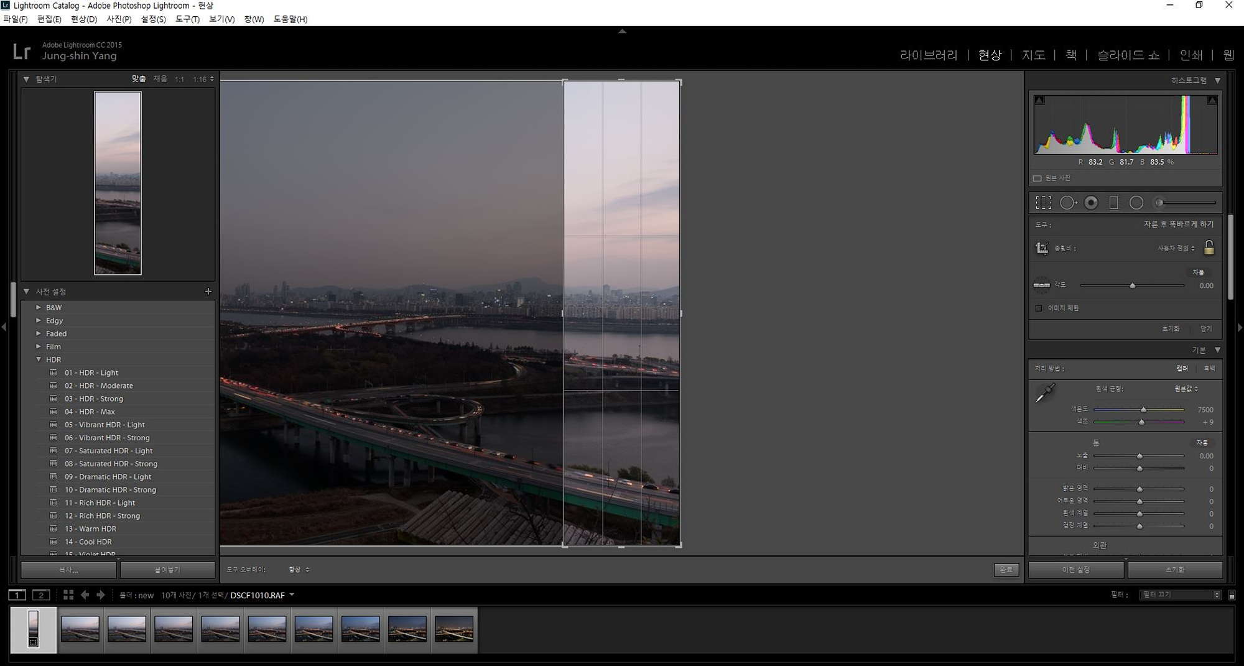Enable the 이미지 제한 checkbox

(x=1039, y=308)
